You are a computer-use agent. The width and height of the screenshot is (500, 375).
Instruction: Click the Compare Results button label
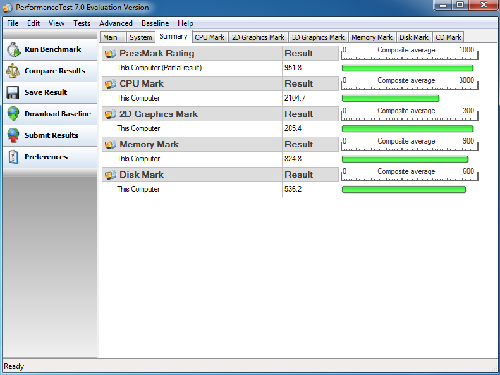(55, 71)
